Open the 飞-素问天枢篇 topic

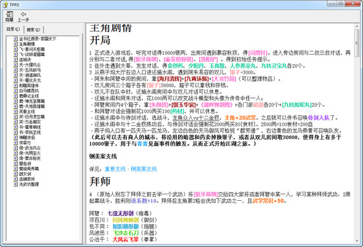tap(32, 49)
